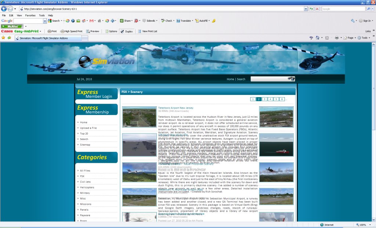This screenshot has height=228, width=376.
Task: Open the Favorites menu
Action: tap(30, 15)
